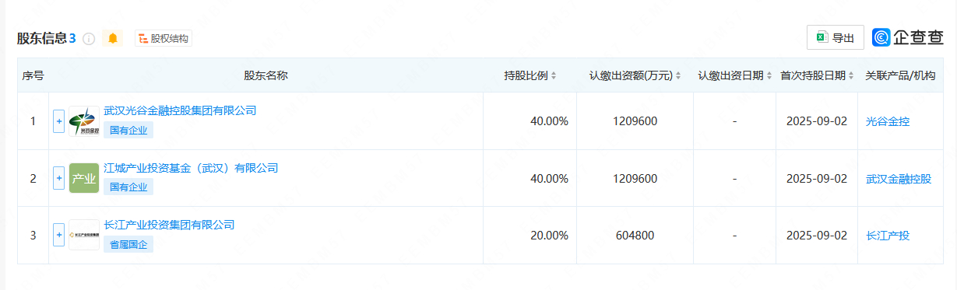Sort by 持股比例 column arrows

554,76
